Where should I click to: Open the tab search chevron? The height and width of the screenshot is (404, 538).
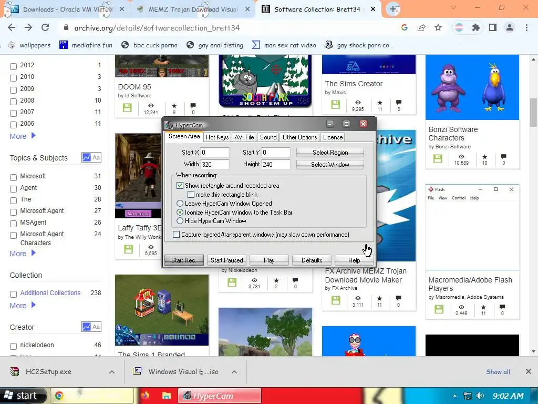click(453, 7)
